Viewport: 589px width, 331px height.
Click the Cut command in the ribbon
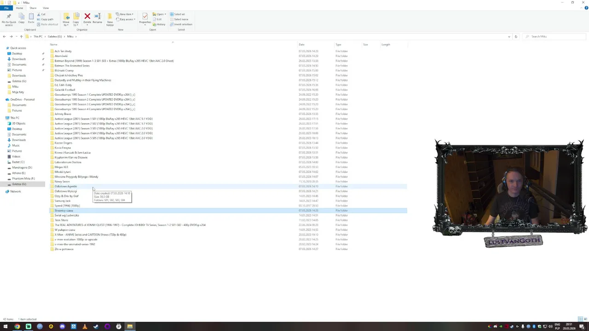tap(42, 14)
